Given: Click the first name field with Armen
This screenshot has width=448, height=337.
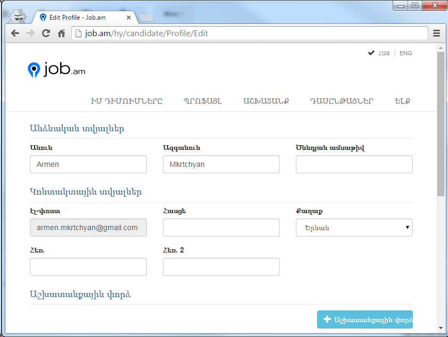Looking at the screenshot, I should 88,164.
